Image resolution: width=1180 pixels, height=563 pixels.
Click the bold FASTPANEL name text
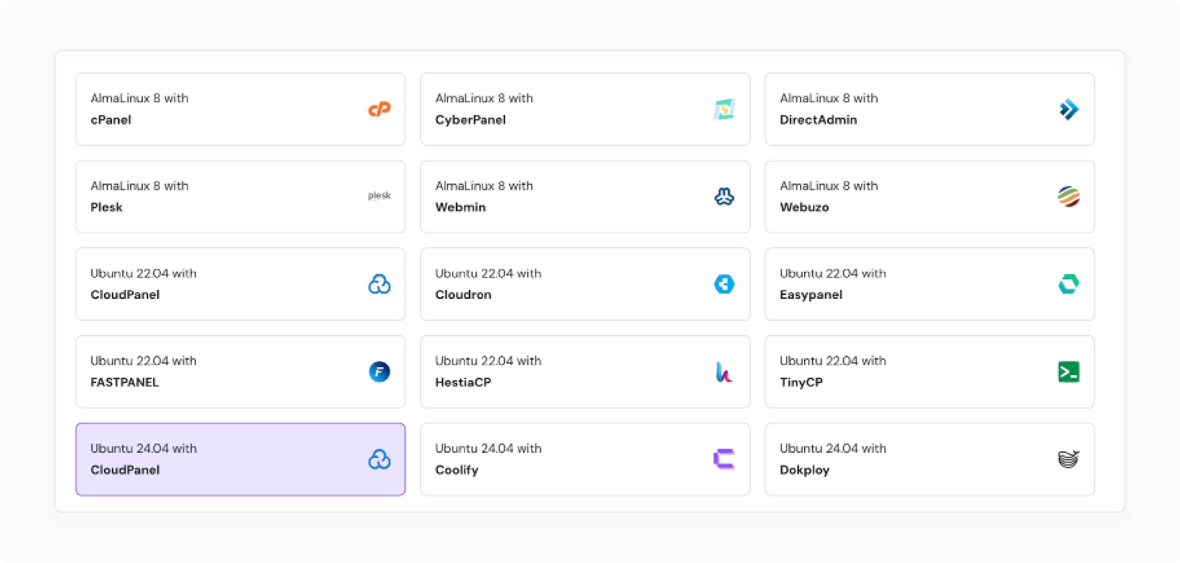point(124,382)
